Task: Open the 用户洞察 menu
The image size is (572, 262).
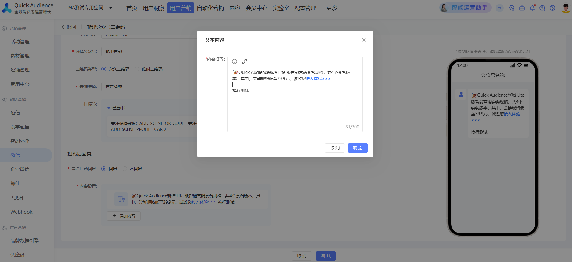Action: pyautogui.click(x=154, y=8)
